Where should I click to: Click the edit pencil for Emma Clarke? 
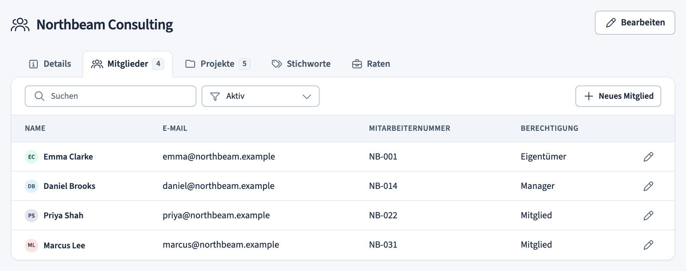pos(648,157)
